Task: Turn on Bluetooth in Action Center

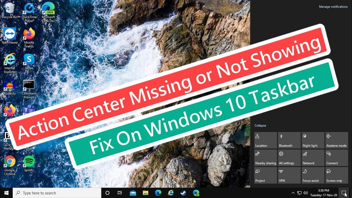Action: 289,140
